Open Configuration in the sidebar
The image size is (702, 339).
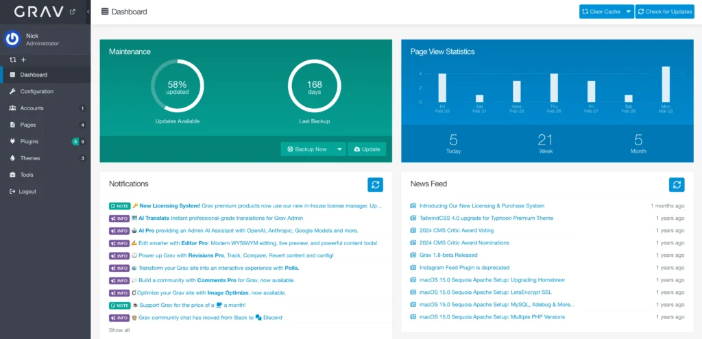click(45, 91)
